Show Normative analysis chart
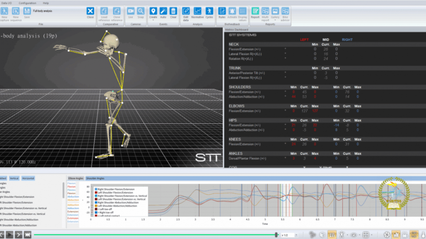Screen dimensions: 426x239 click(x=197, y=11)
